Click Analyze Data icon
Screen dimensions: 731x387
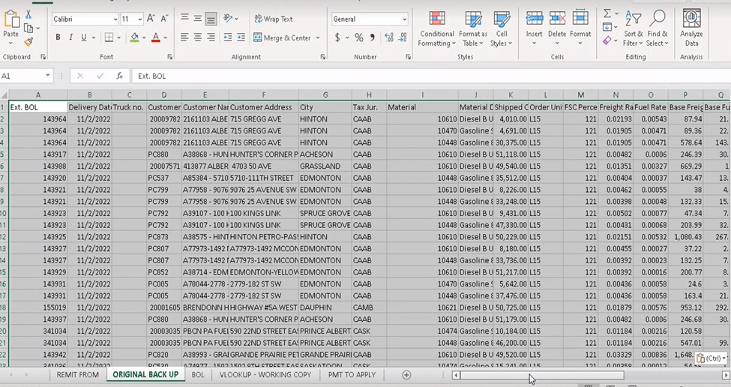point(691,28)
